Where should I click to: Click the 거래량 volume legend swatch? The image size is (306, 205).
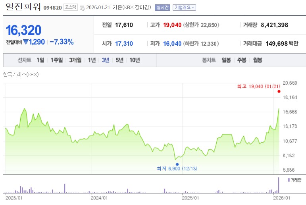tap(289, 180)
